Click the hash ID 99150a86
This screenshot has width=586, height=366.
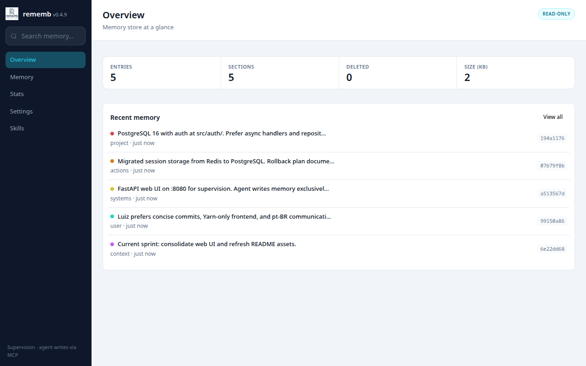tap(552, 221)
